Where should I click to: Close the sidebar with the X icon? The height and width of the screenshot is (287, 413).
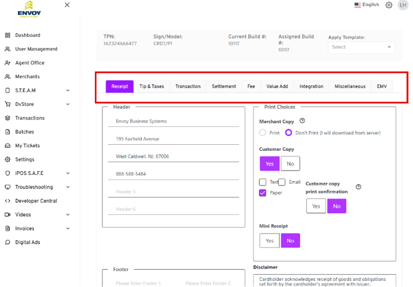[67, 5]
